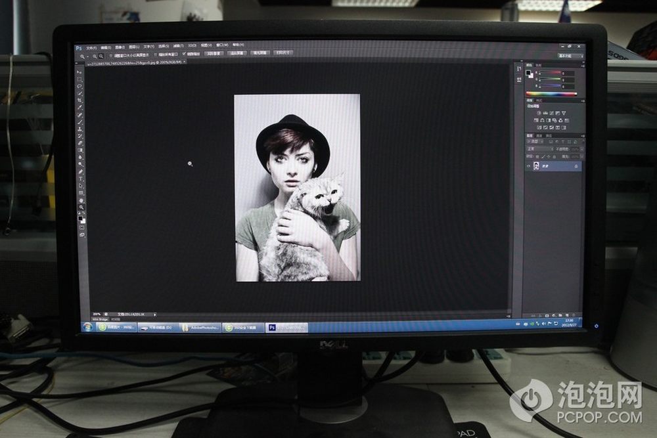The height and width of the screenshot is (438, 657).
Task: Open the File menu in menu bar
Action: click(x=91, y=47)
